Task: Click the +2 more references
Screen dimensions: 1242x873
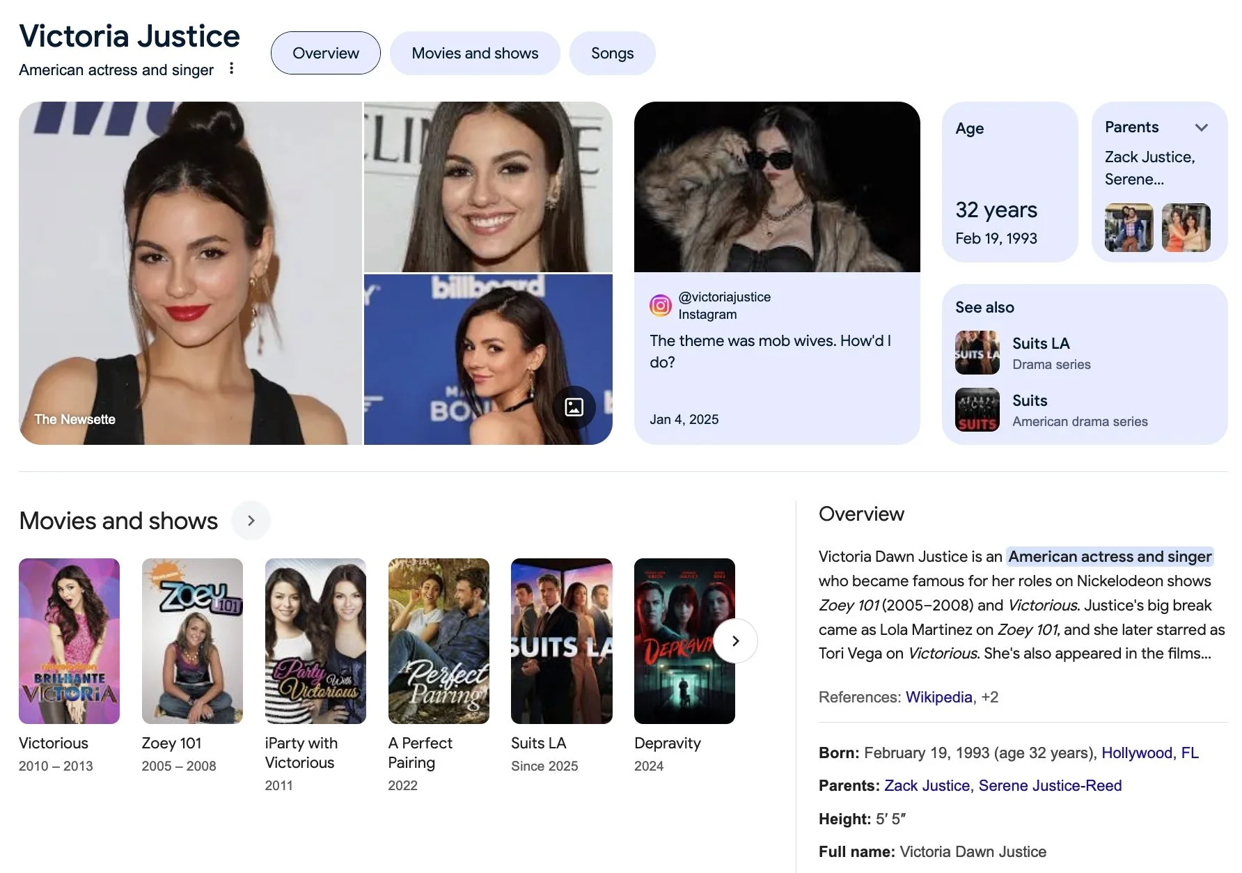Action: [x=990, y=697]
